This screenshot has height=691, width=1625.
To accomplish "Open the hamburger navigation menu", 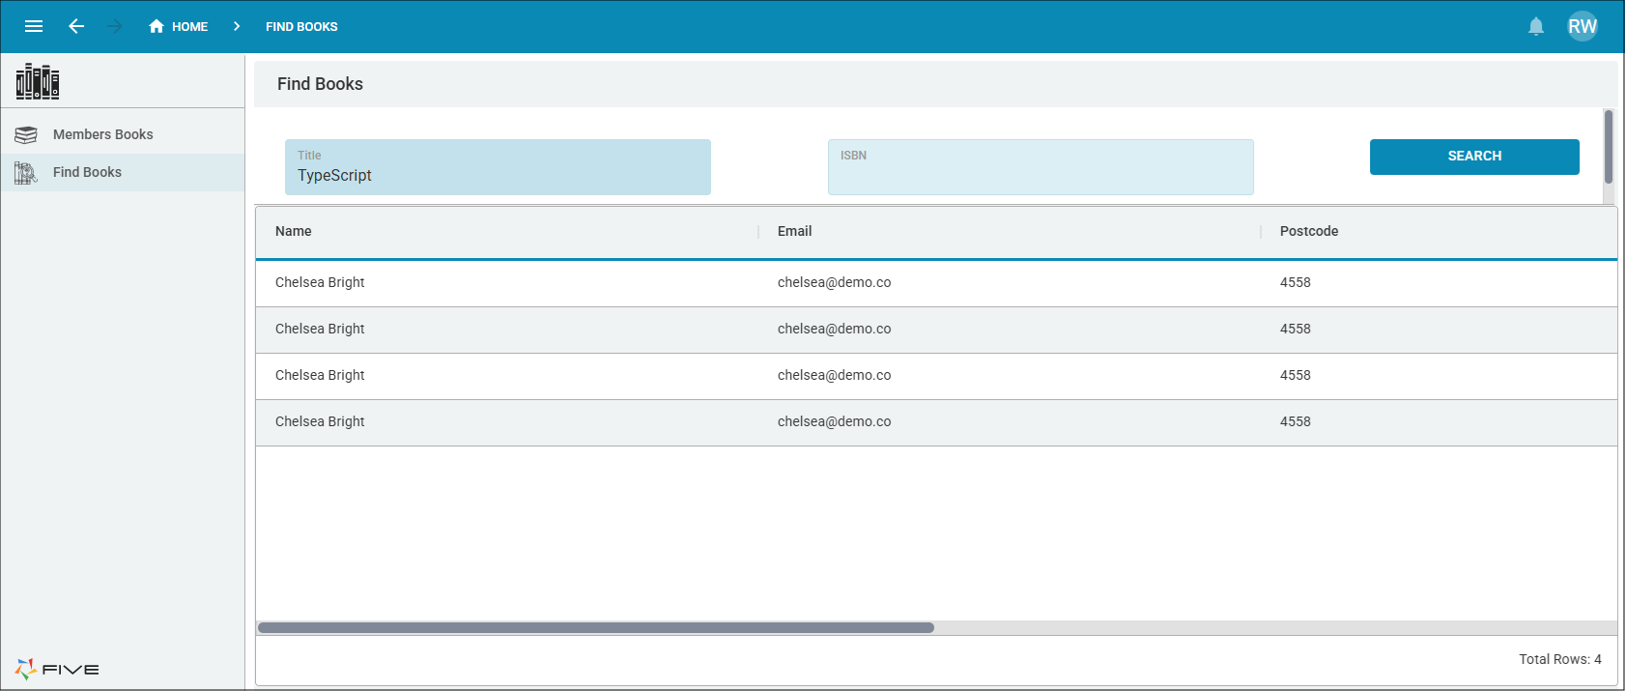I will pyautogui.click(x=34, y=26).
